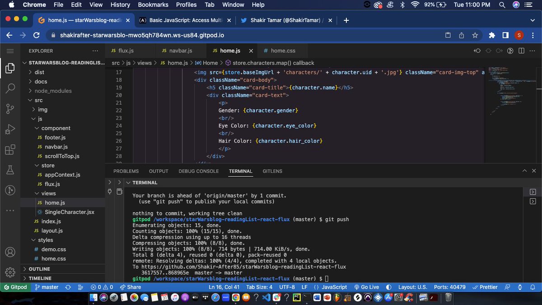
Task: Split the editor to the right
Action: coord(521,51)
